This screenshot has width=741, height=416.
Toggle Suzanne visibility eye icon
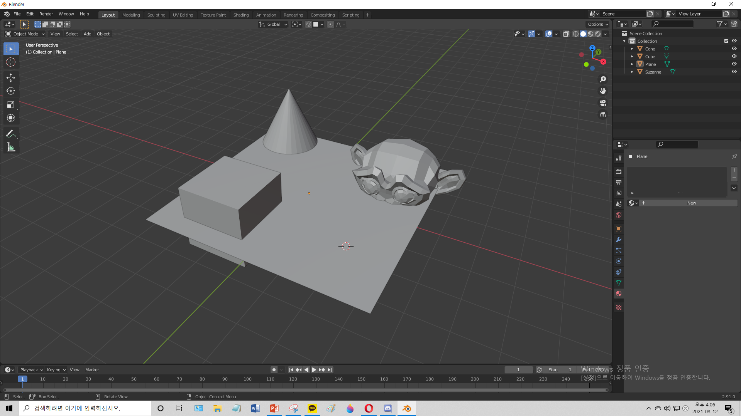pos(734,72)
